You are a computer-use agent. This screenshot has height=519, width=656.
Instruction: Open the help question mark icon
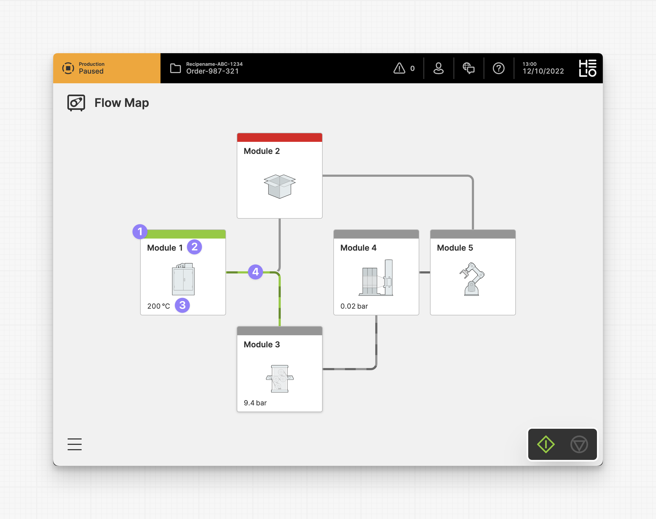pyautogui.click(x=498, y=68)
